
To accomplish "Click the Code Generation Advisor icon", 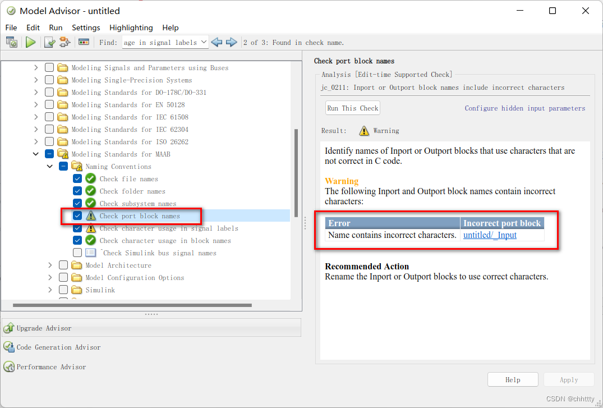I will coord(9,347).
